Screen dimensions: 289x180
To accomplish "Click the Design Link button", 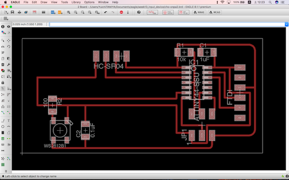I will [152, 12].
